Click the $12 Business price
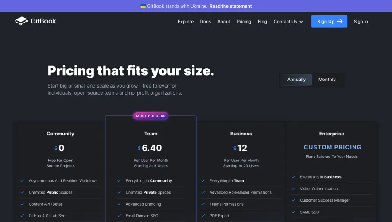This screenshot has width=392, height=222. (240, 148)
